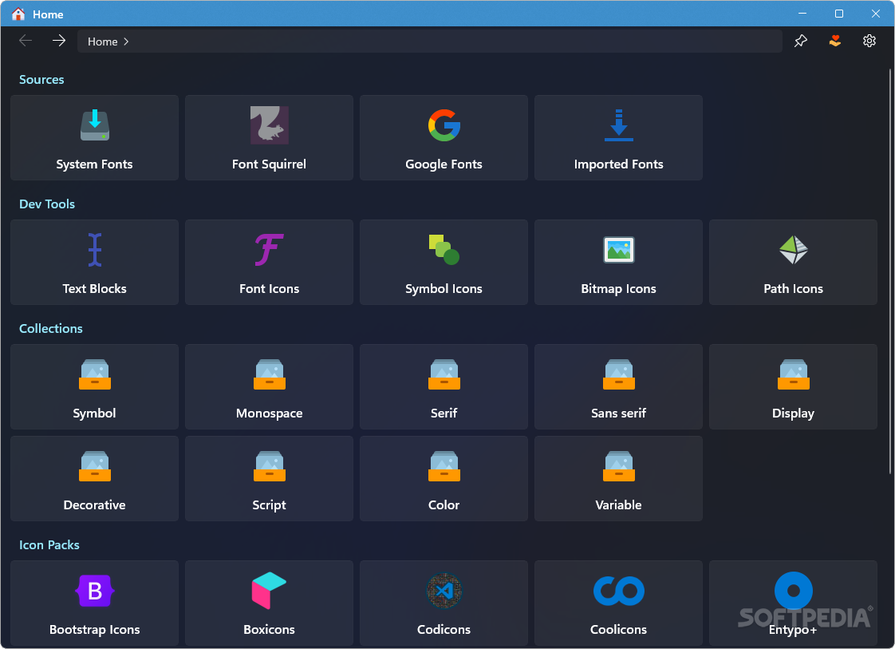Open the Path Icons tool
This screenshot has height=649, width=895.
[793, 262]
